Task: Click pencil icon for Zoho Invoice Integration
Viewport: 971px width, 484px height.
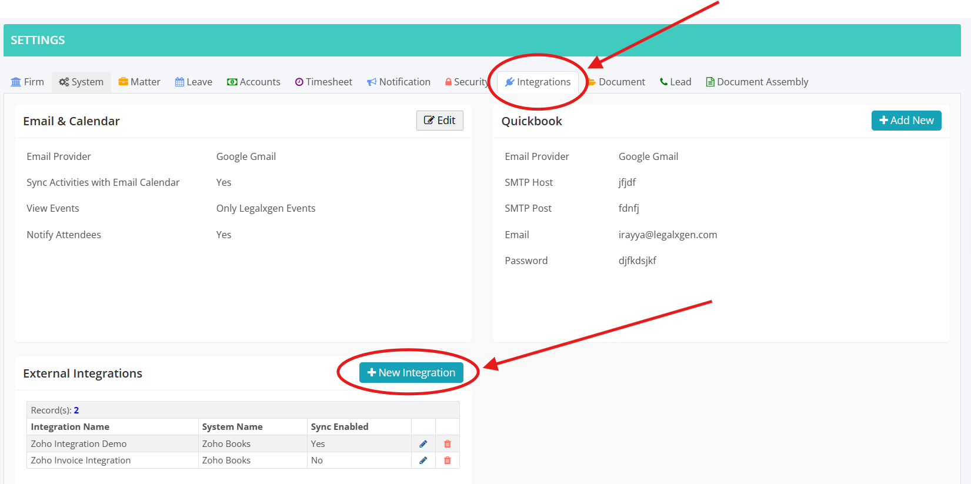Action: click(423, 460)
